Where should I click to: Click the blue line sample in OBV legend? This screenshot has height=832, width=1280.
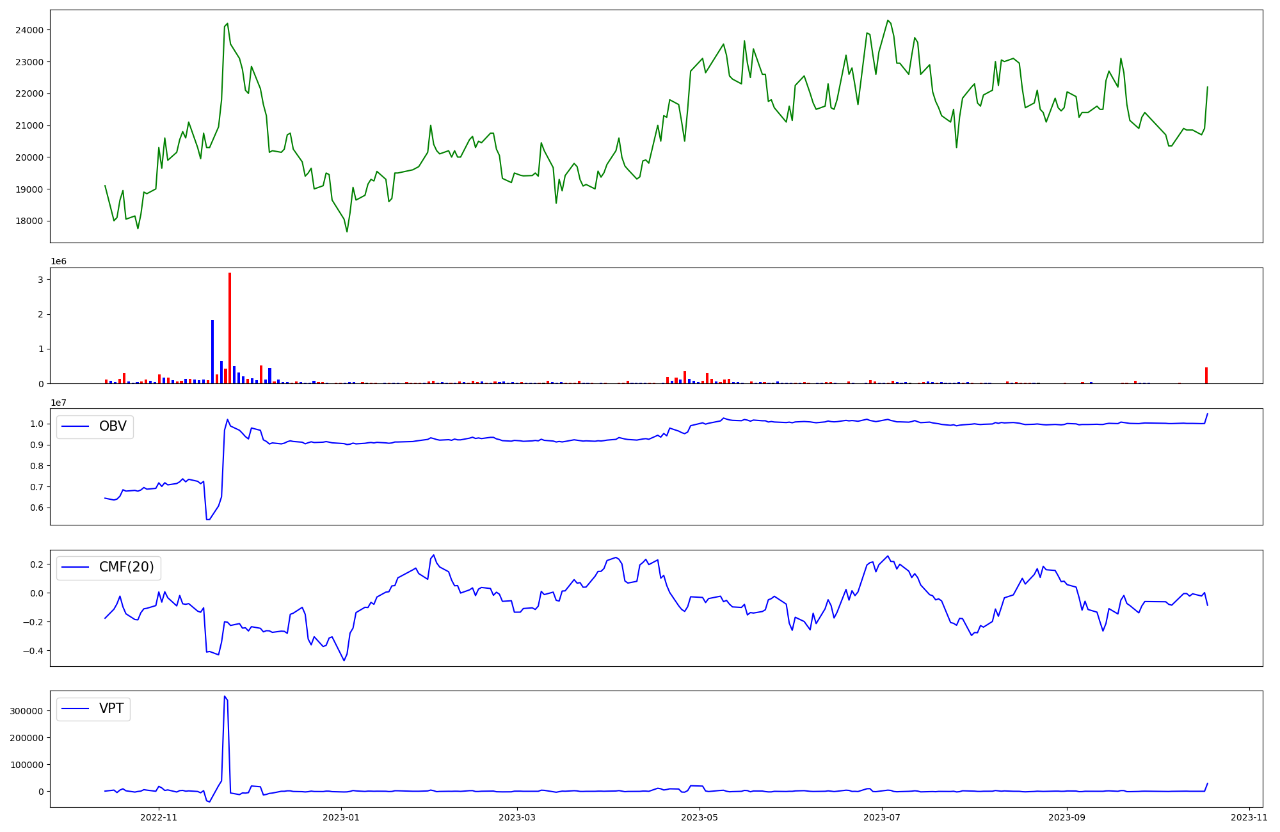click(75, 427)
